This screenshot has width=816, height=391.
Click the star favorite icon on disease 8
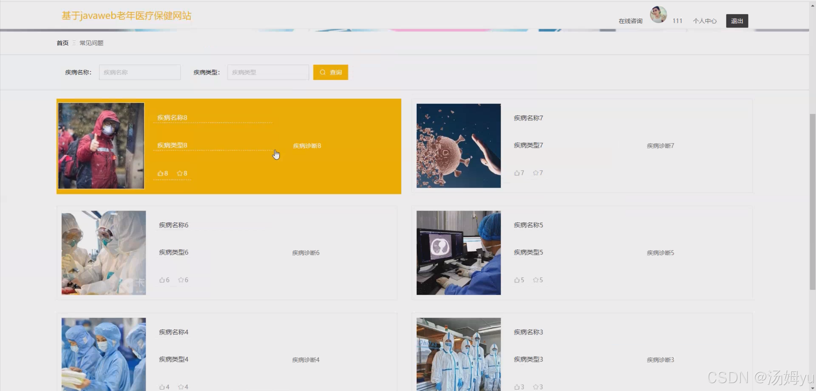point(180,173)
